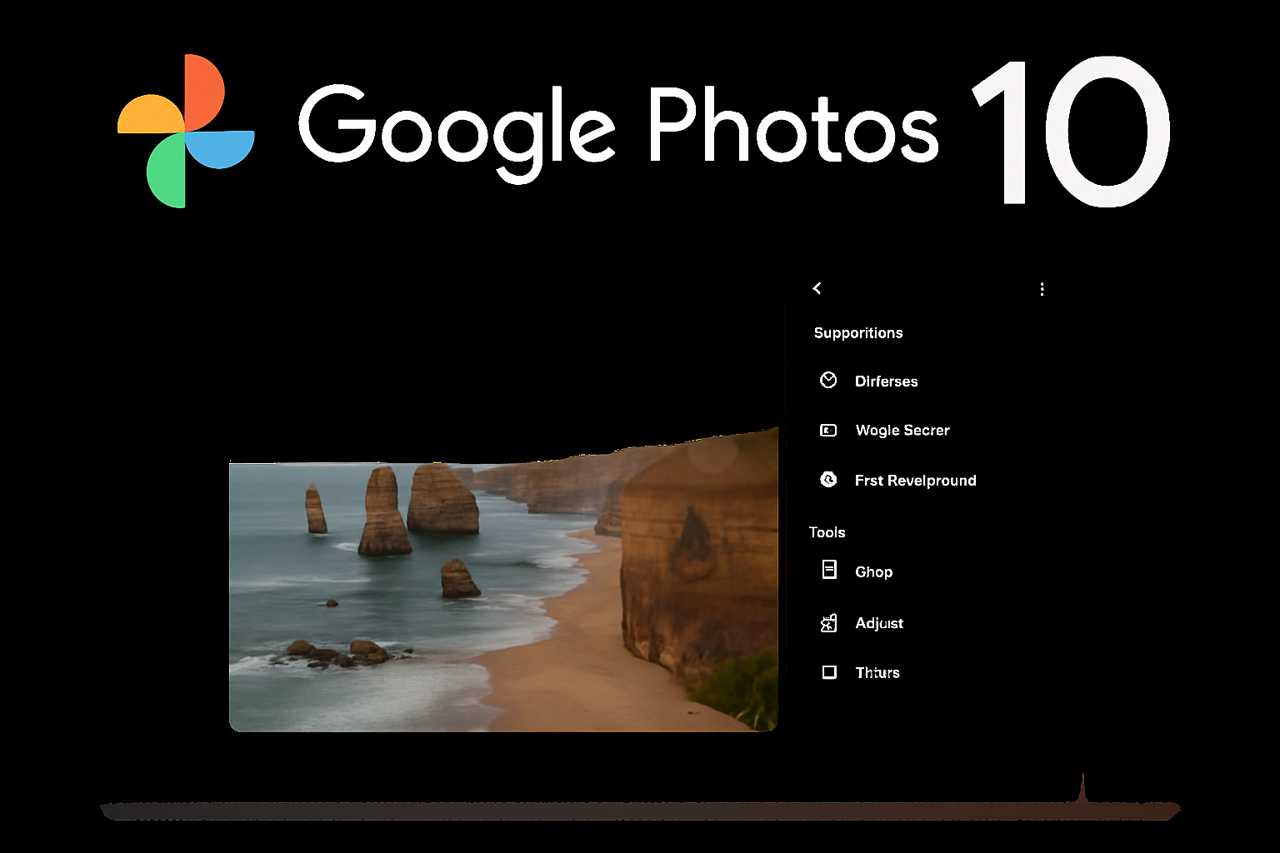Select the Frst Revelpround icon
The image size is (1280, 853).
pyautogui.click(x=828, y=480)
